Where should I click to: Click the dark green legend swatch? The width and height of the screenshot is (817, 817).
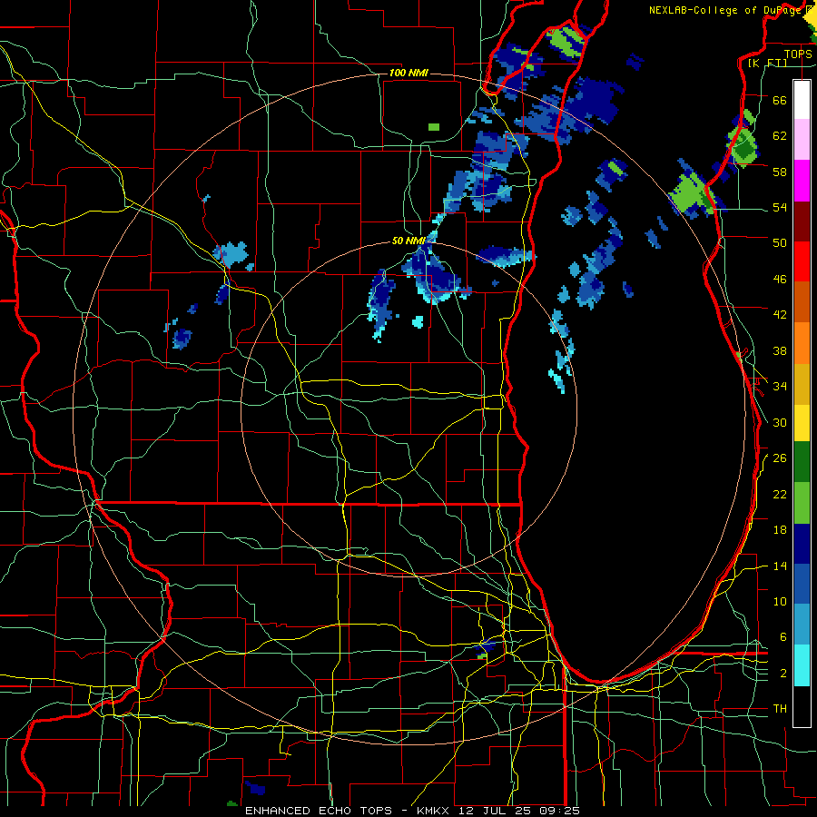[x=802, y=462]
